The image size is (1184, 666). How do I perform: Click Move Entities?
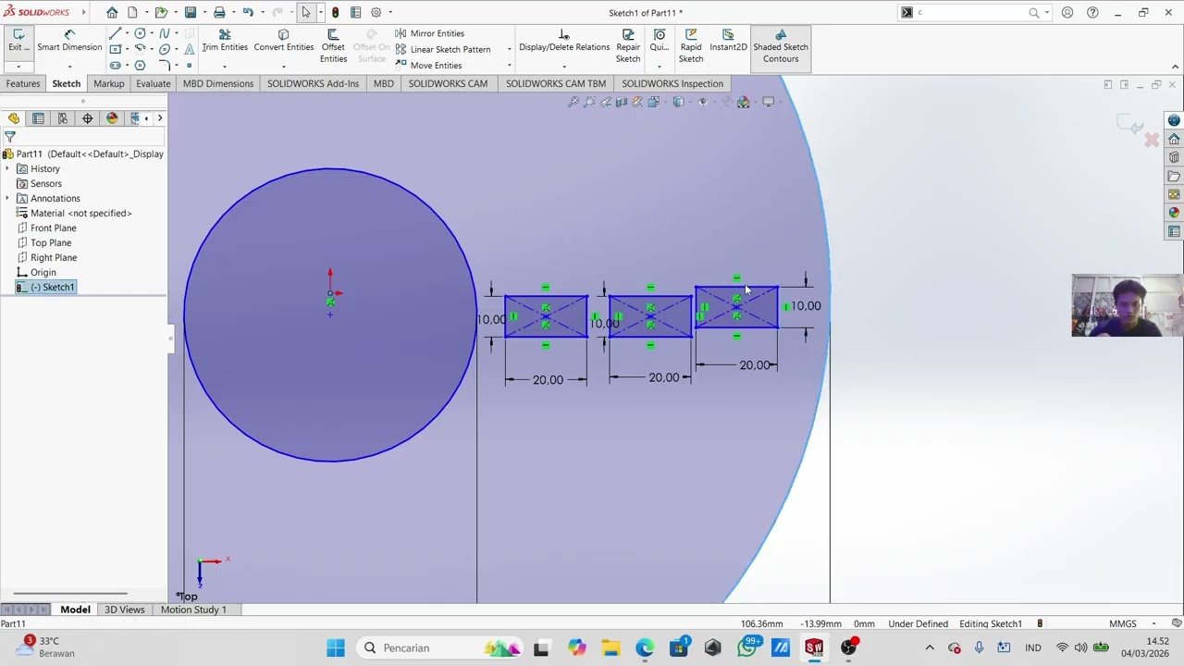(x=428, y=65)
